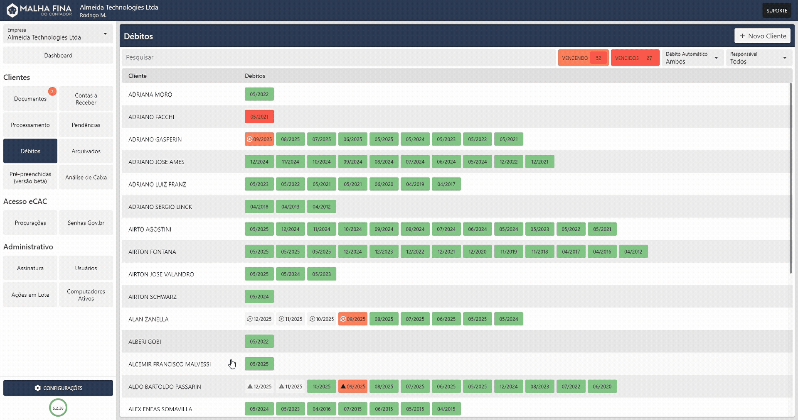Click the auto-debit icon on Alan Zanella's 10/2025 badge
Viewport: 798px width, 420px height.
click(312, 319)
